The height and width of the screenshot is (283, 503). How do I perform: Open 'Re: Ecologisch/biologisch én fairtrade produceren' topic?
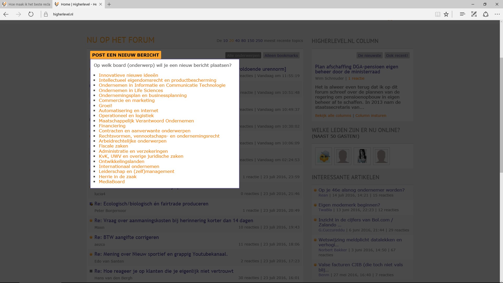click(x=151, y=204)
